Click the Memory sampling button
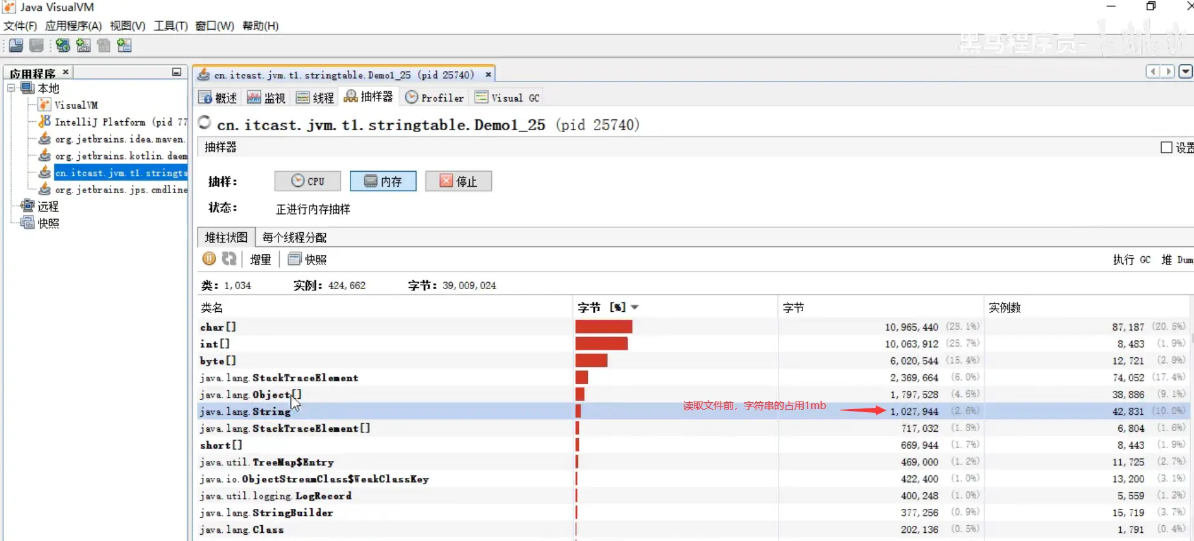 point(383,181)
